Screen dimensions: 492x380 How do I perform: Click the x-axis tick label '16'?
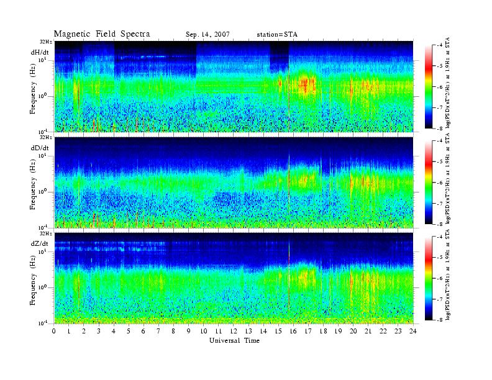tap(293, 331)
